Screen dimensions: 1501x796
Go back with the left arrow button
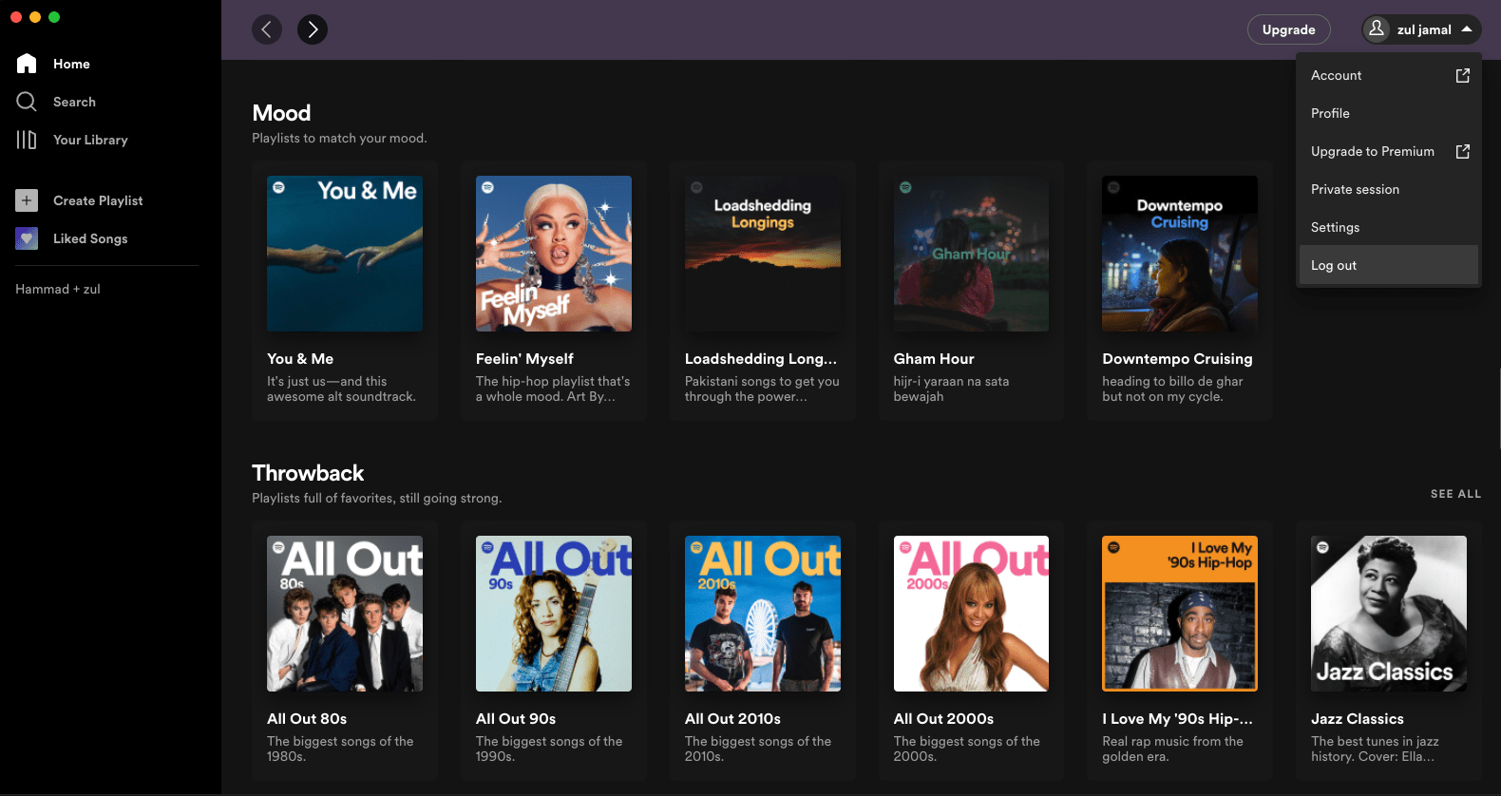click(x=267, y=29)
